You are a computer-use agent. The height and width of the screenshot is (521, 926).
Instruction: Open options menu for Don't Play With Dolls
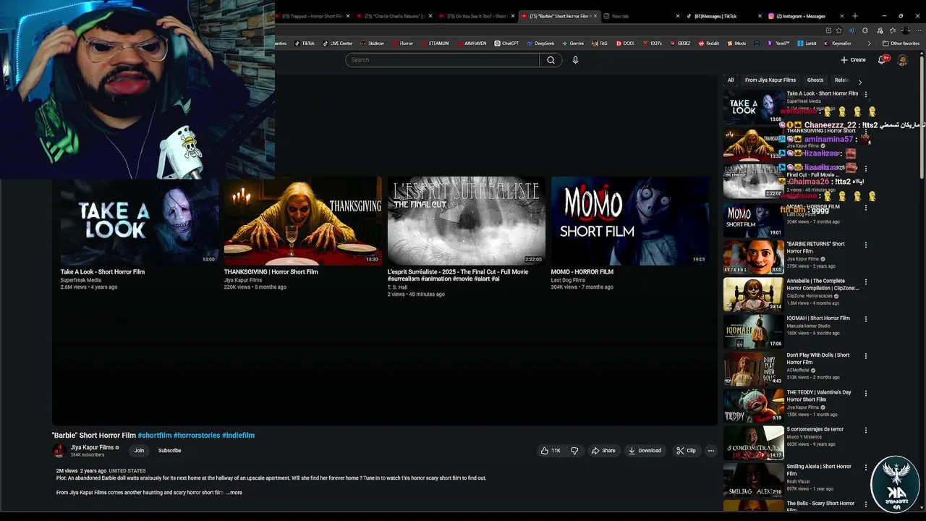click(x=866, y=356)
